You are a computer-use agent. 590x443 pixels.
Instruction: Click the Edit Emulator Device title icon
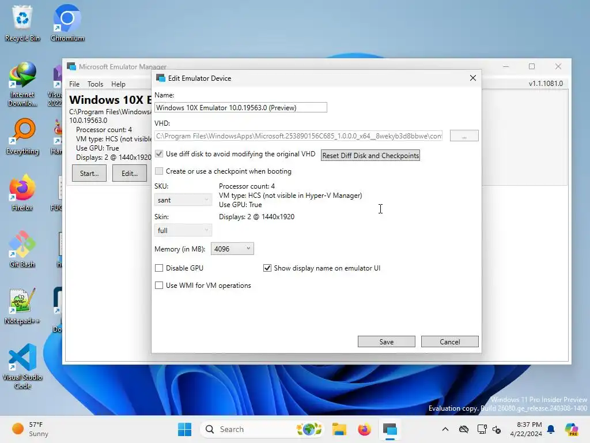(161, 78)
